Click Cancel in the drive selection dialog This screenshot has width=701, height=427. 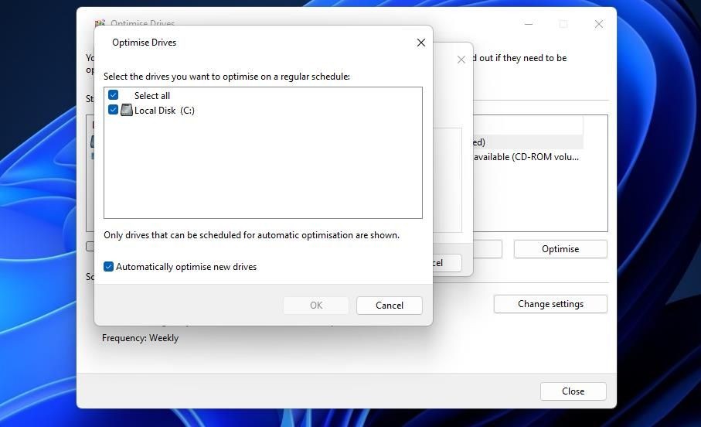point(390,306)
